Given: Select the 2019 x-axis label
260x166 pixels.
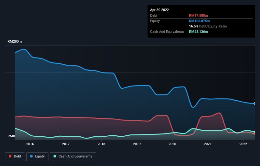Looking at the screenshot, I should click(137, 144).
